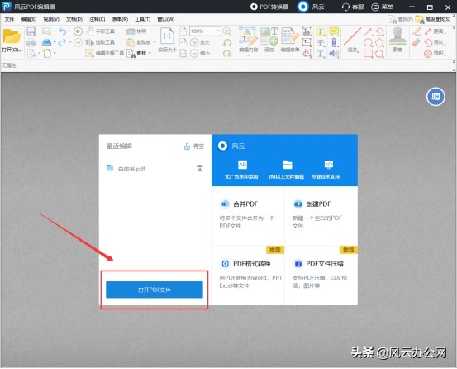Expand the 查找 find dropdown in ribbon
Image resolution: width=457 pixels, height=369 pixels.
coord(150,54)
